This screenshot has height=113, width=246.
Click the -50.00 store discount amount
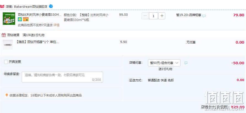[238, 63]
